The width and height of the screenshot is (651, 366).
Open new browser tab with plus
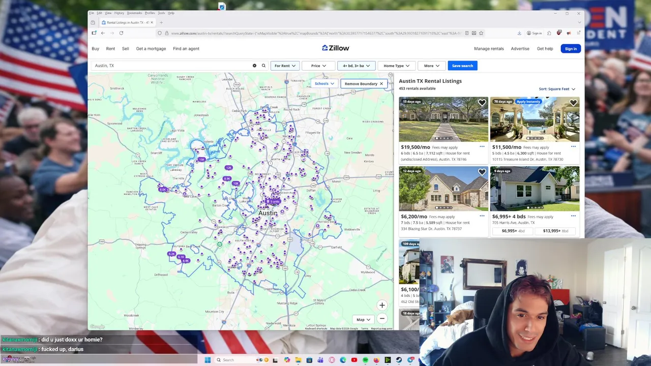[161, 22]
